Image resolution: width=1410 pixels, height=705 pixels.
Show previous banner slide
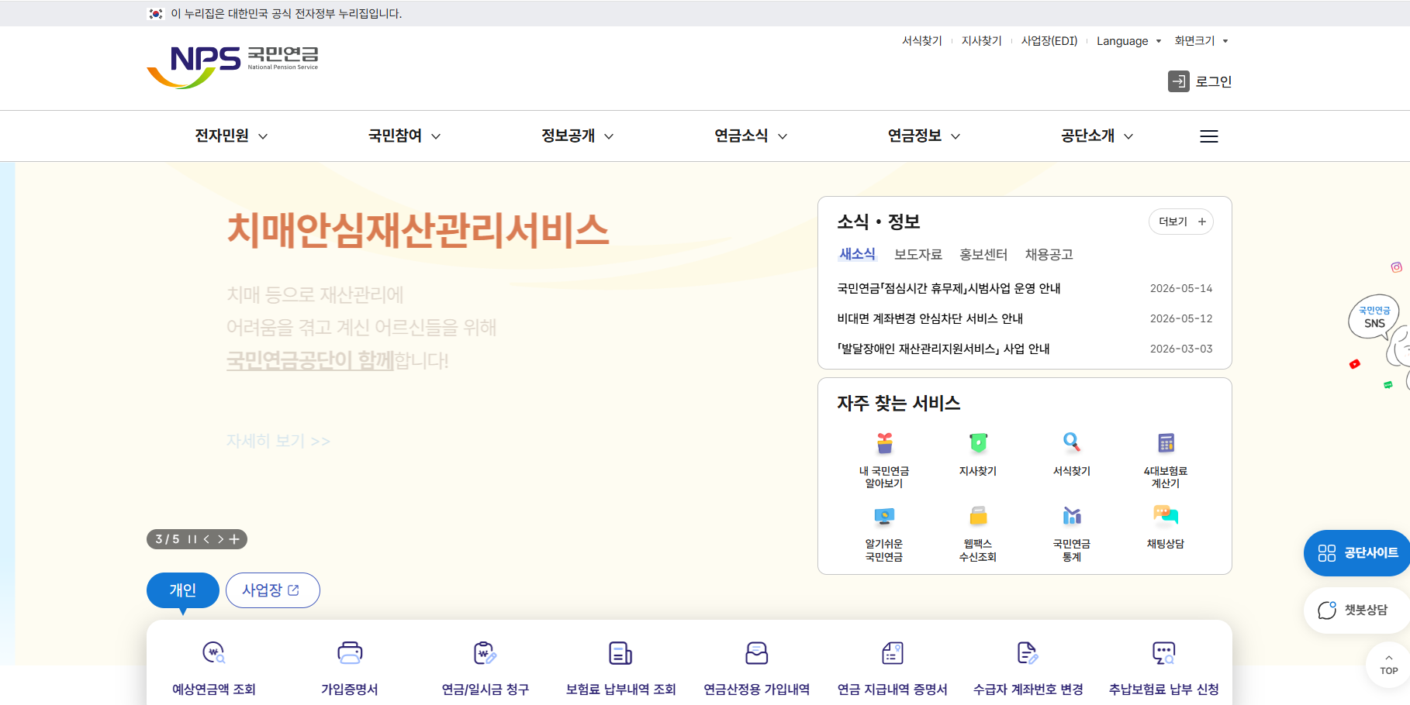tap(206, 539)
